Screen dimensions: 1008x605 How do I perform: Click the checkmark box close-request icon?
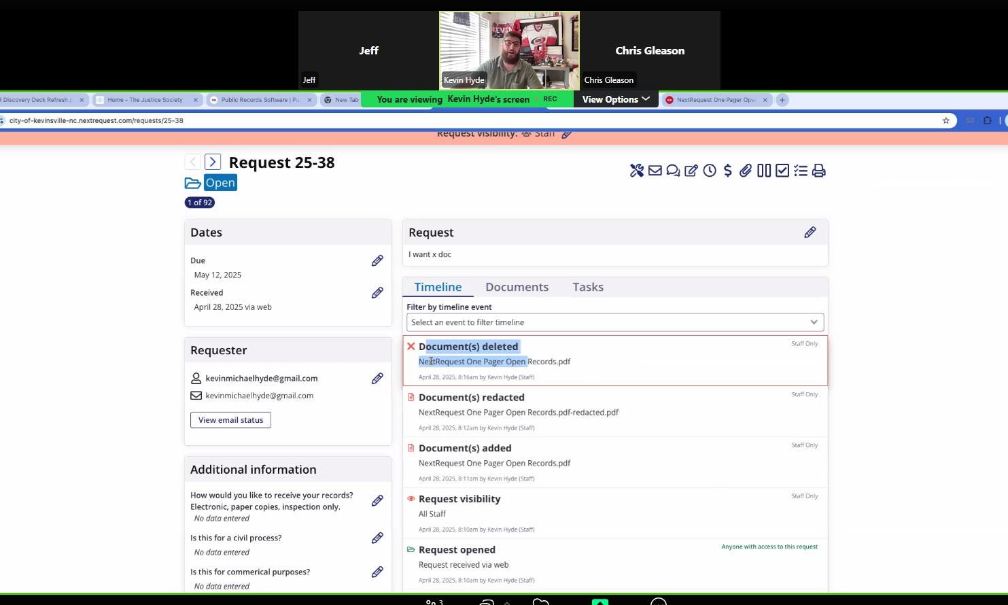click(x=782, y=171)
